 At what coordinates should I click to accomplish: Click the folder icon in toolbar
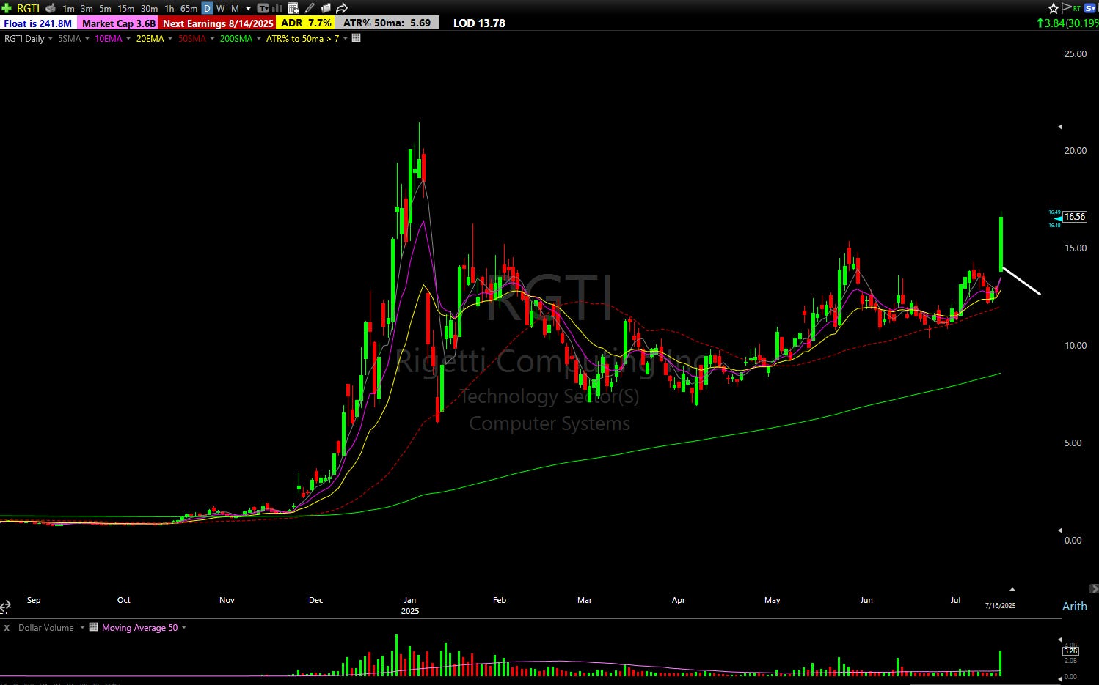tap(325, 8)
